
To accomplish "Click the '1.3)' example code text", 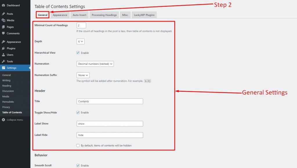I will point(147,81).
